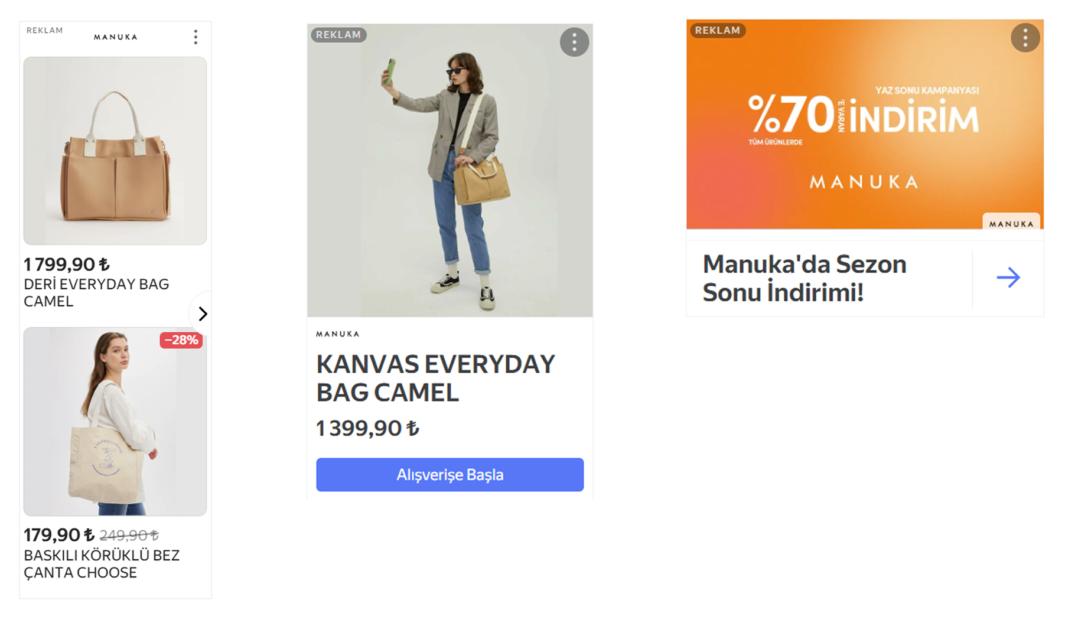
Task: Click the %70 İndirim orange banner image
Action: point(864,124)
